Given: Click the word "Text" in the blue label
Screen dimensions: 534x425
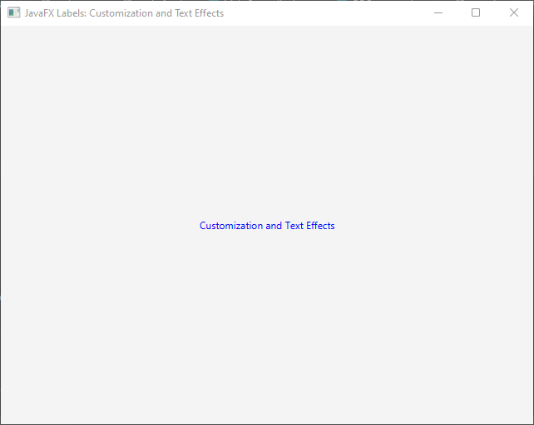Looking at the screenshot, I should click(x=294, y=226).
